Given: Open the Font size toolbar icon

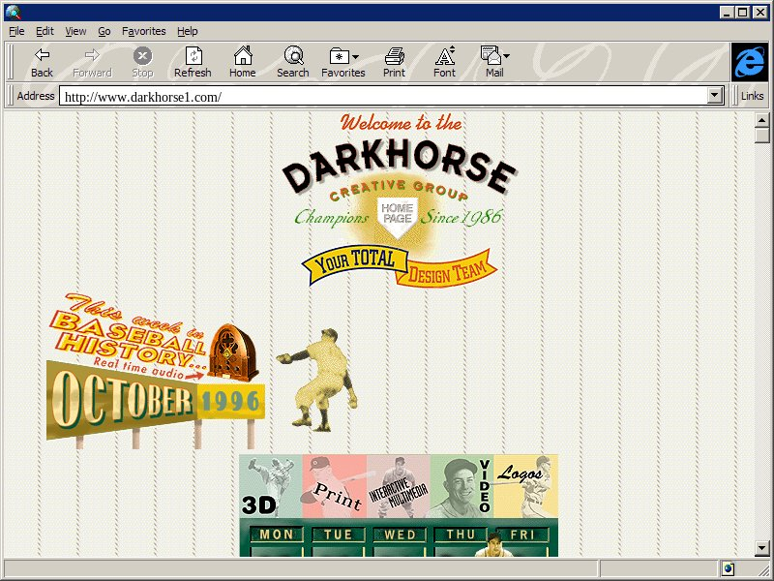Looking at the screenshot, I should 444,56.
